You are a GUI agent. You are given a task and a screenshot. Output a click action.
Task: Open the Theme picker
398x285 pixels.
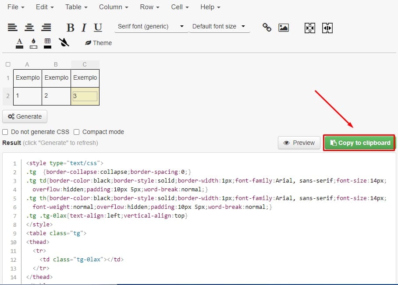tap(98, 43)
